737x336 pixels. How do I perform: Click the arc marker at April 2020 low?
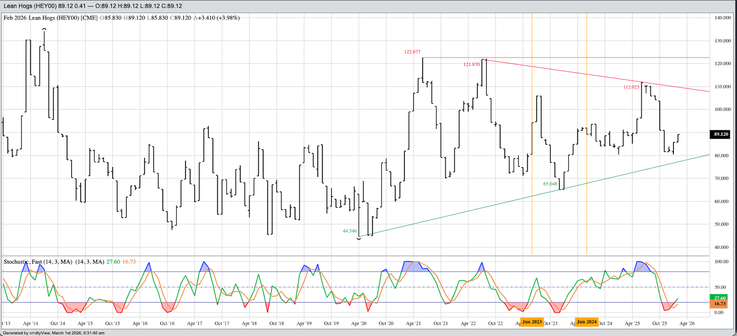359,239
